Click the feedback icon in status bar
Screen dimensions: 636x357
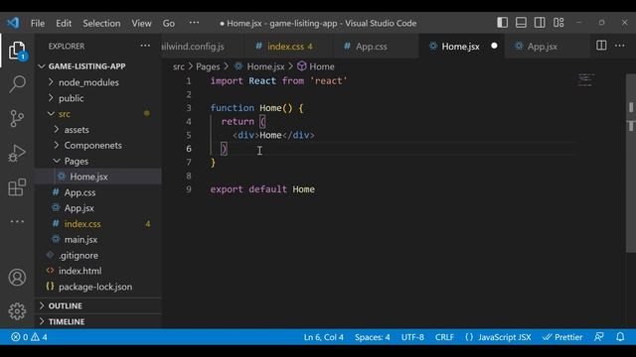[x=599, y=337]
